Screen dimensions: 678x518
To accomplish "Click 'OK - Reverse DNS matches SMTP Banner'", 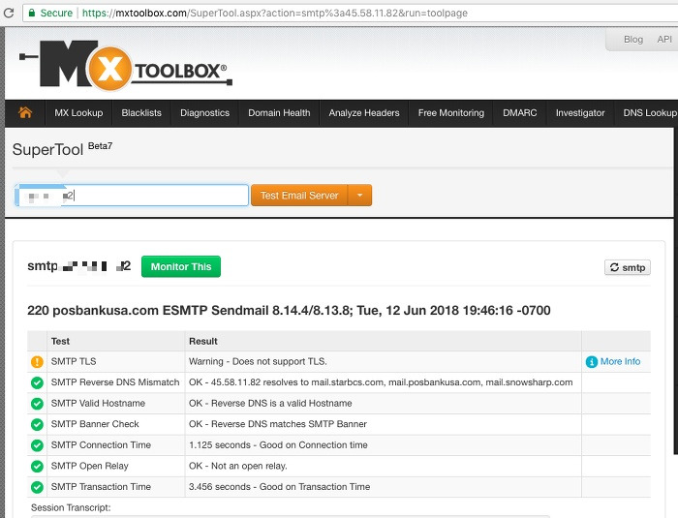I will pos(278,424).
